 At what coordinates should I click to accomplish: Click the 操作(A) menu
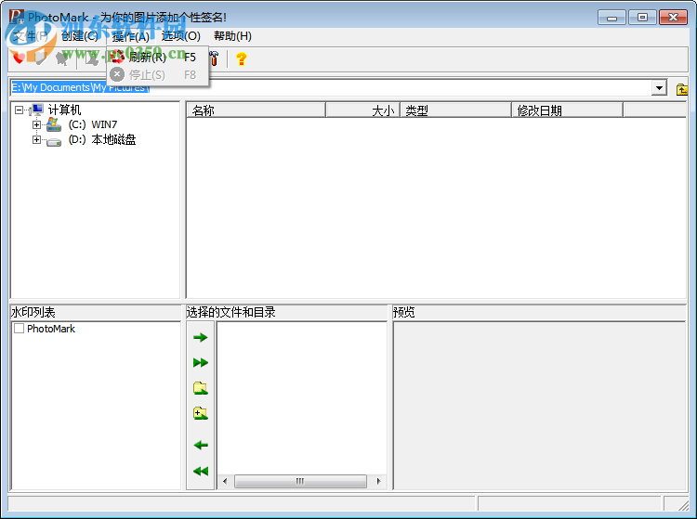(x=131, y=36)
